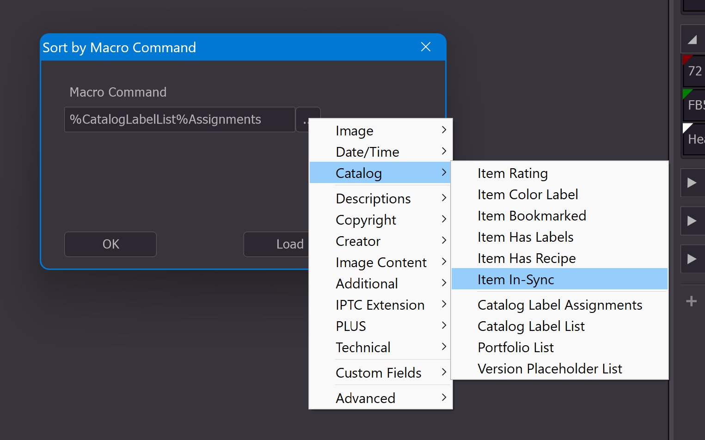Open the Advanced submenu
The width and height of the screenshot is (705, 440).
pyautogui.click(x=381, y=398)
